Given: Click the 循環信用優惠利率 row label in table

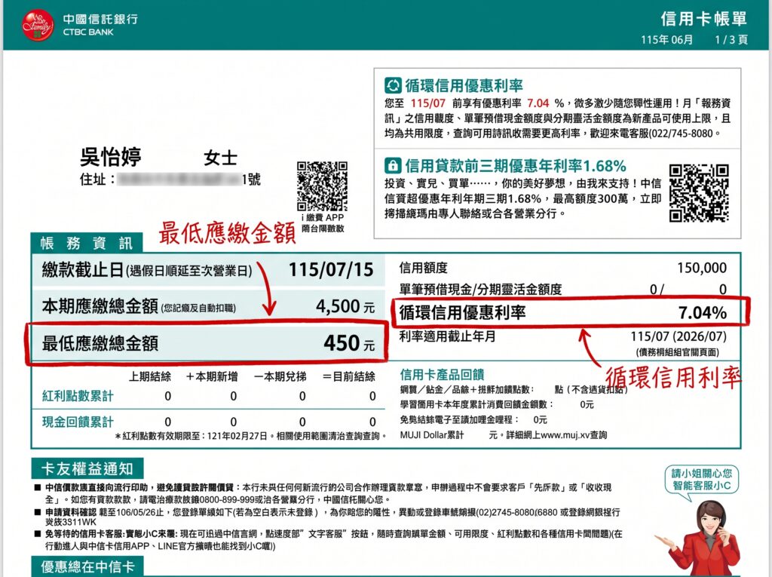Looking at the screenshot, I should [x=462, y=312].
